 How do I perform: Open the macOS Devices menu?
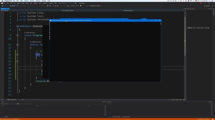(x=32, y=1)
